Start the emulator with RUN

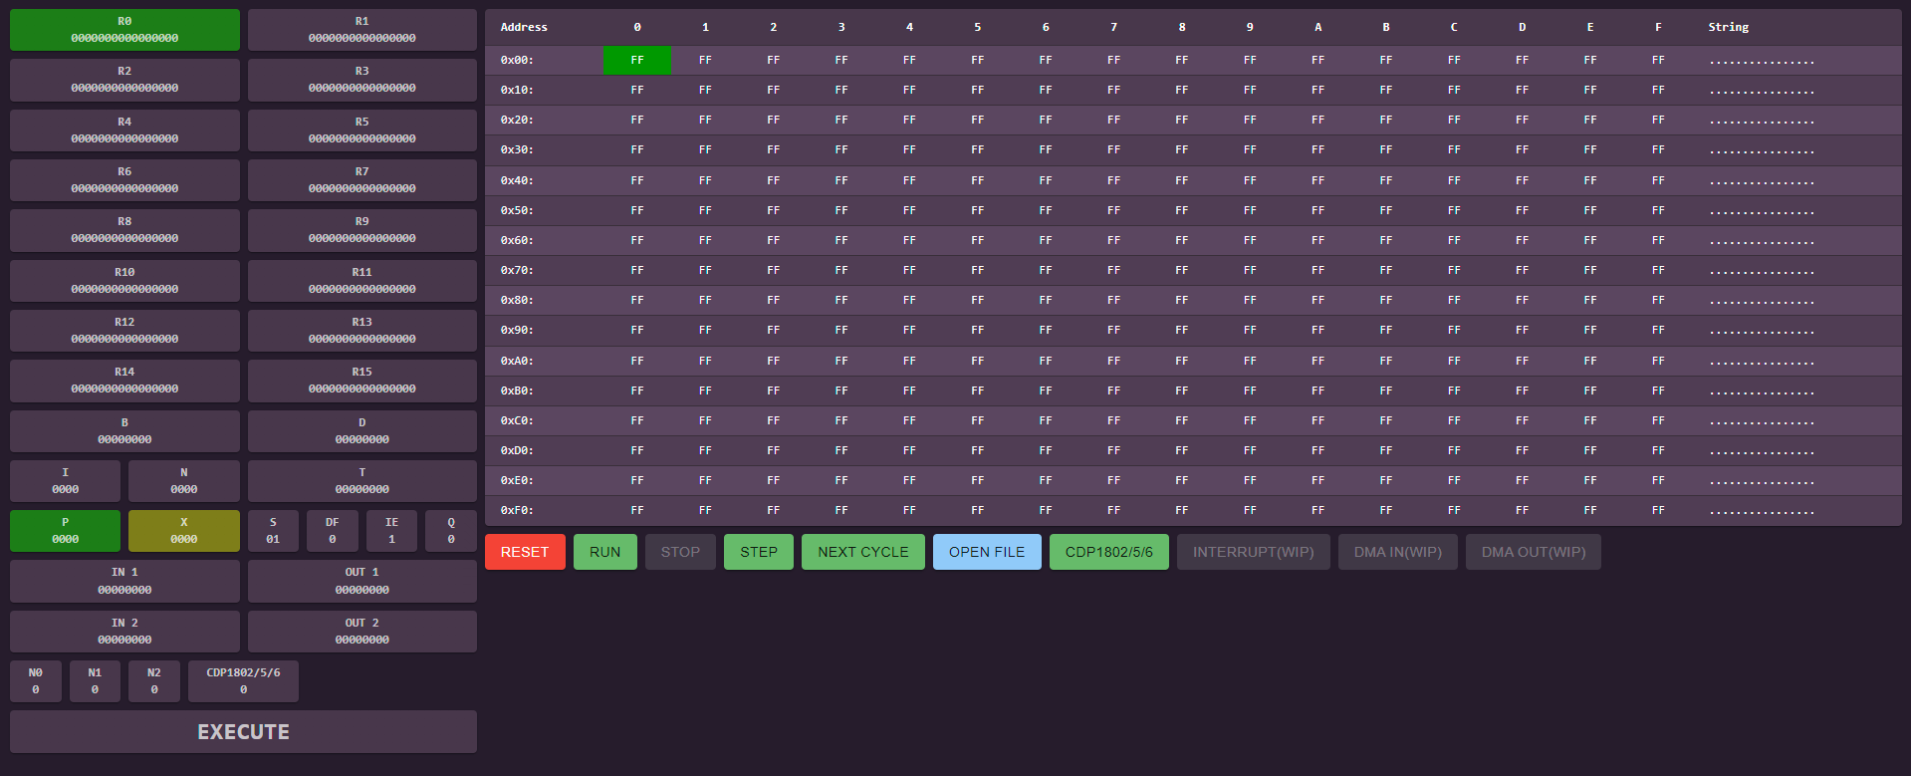point(604,552)
